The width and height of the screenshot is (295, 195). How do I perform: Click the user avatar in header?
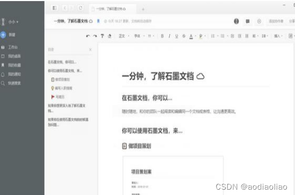236,21
